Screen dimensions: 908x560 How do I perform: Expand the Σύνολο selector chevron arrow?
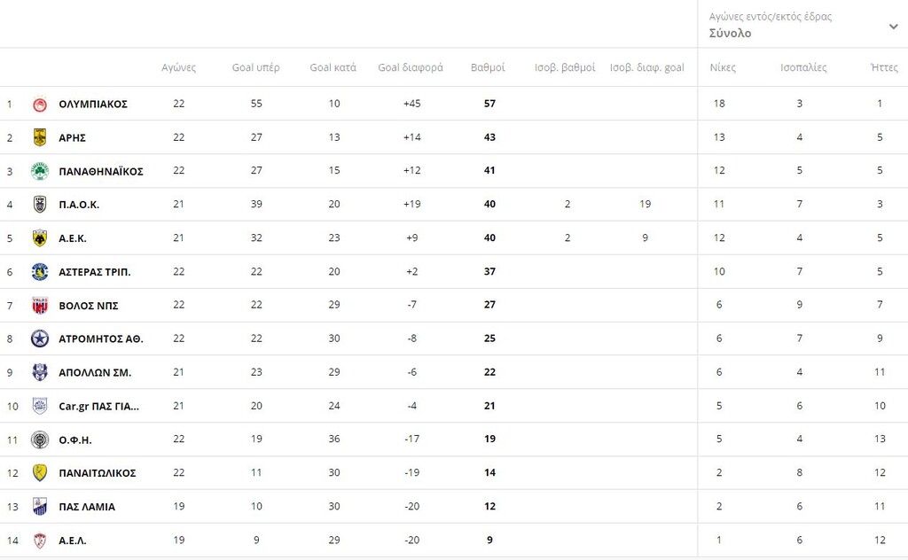click(x=893, y=27)
